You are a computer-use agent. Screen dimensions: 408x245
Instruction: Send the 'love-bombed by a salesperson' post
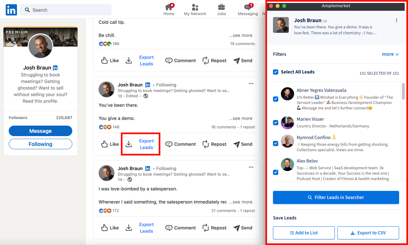(x=243, y=228)
